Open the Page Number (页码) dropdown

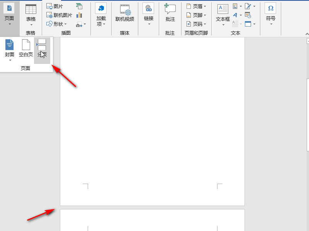coord(196,24)
